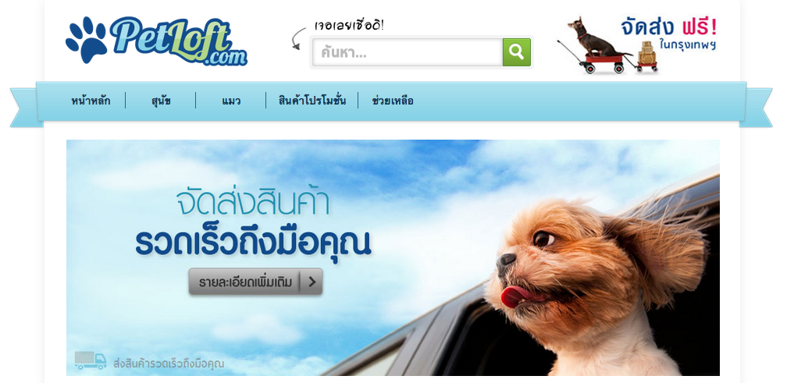Viewport: 794px width, 383px height.
Task: Click the blue paw print logo icon
Action: tap(87, 40)
